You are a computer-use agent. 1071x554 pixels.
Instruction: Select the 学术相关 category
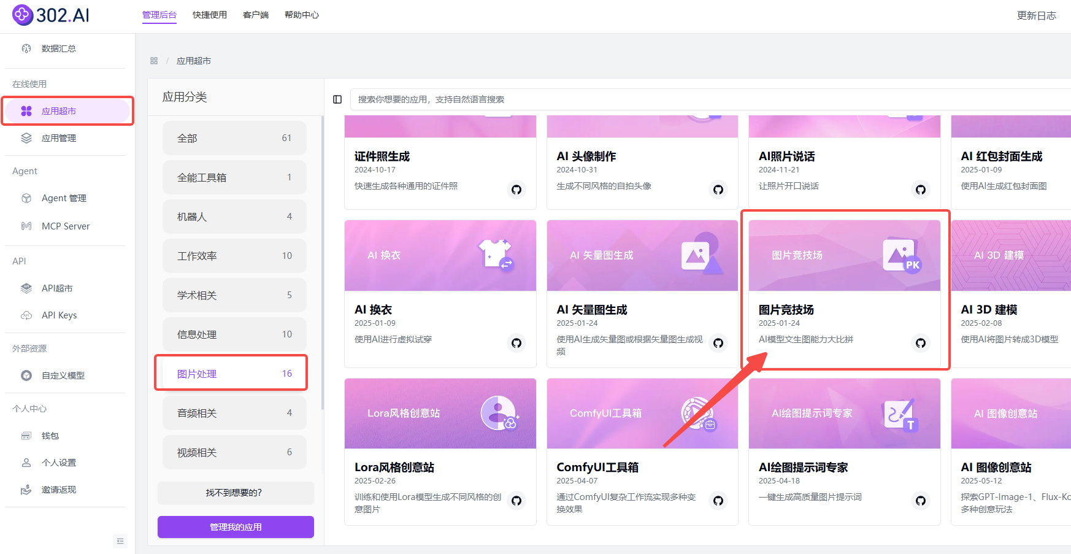point(234,295)
